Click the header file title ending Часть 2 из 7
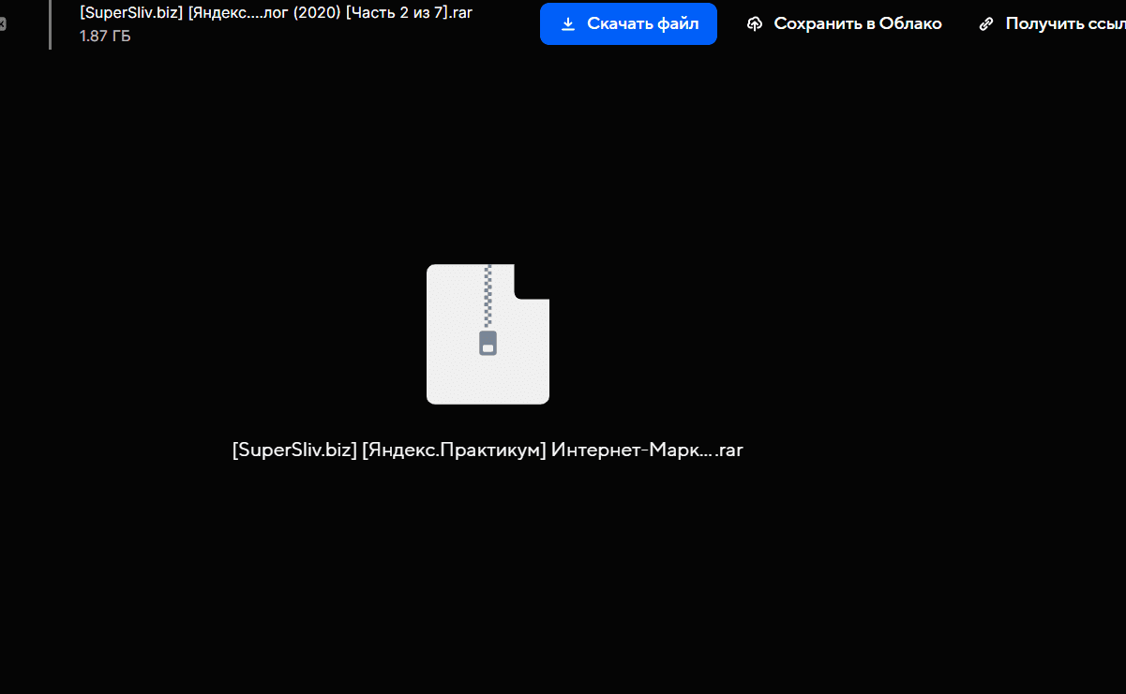 click(x=276, y=12)
